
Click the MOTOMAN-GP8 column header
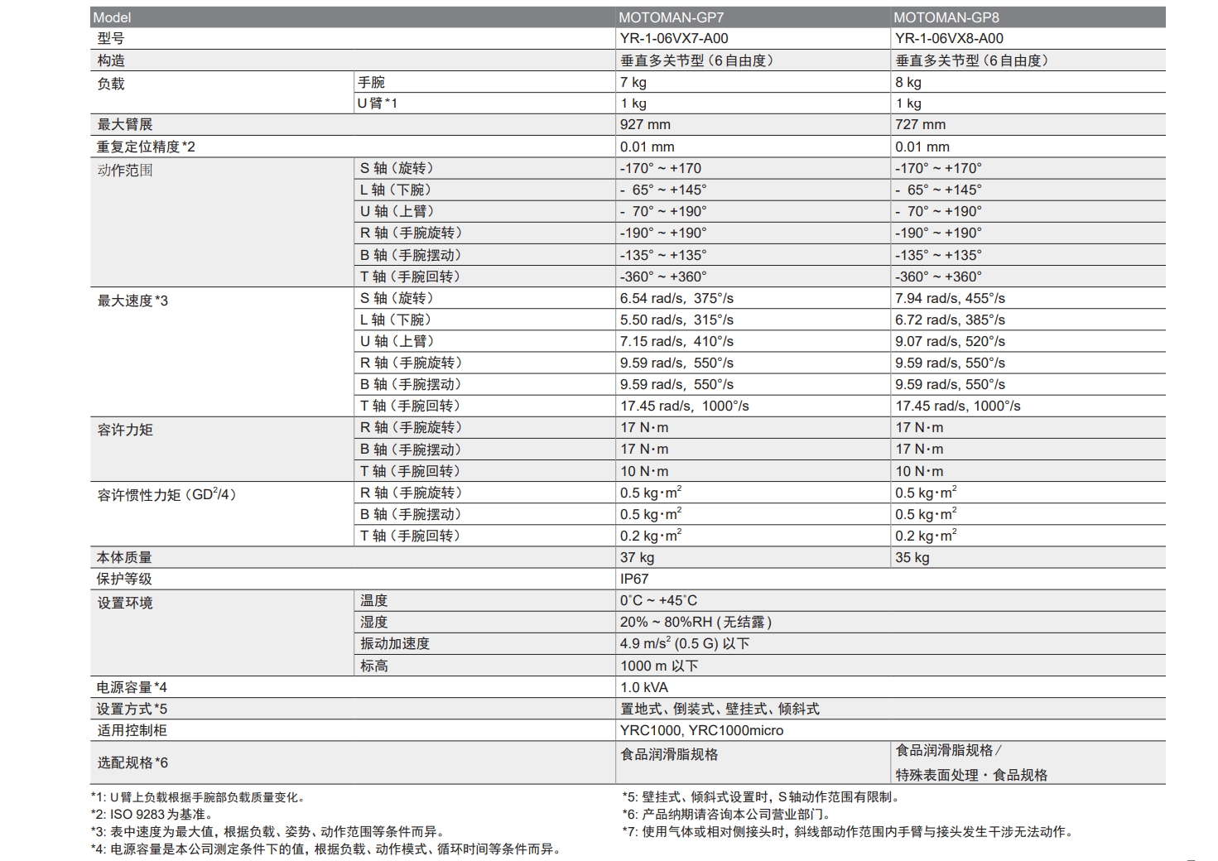pos(946,17)
